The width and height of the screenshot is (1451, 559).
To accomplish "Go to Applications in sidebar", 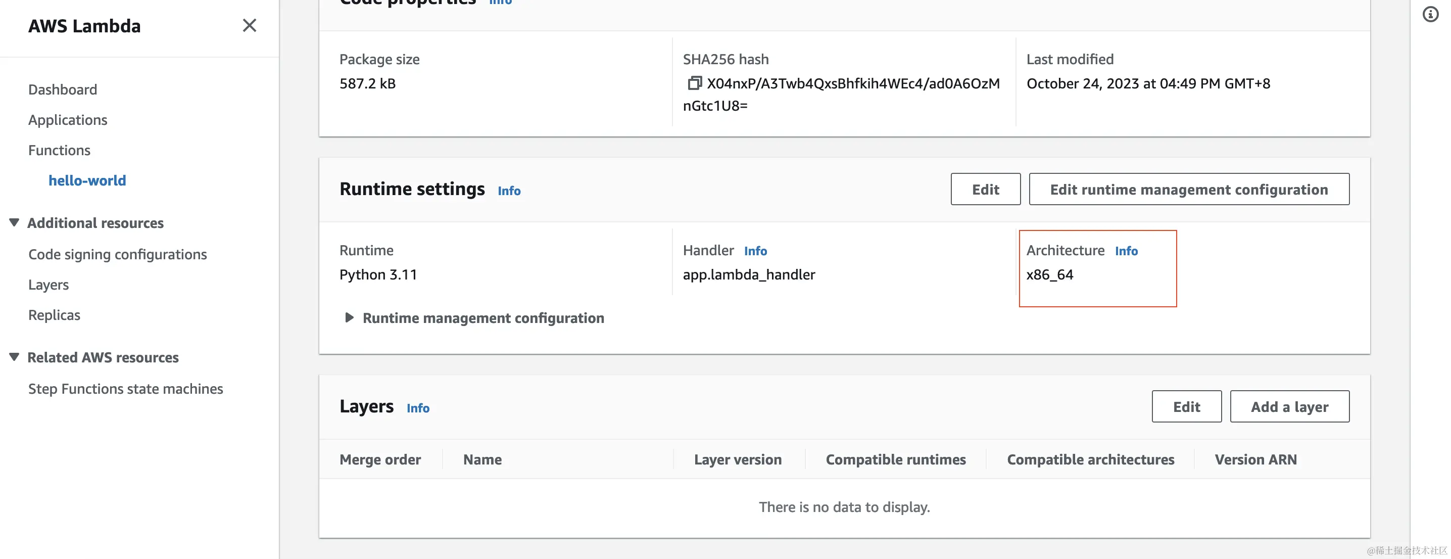I will click(x=68, y=120).
